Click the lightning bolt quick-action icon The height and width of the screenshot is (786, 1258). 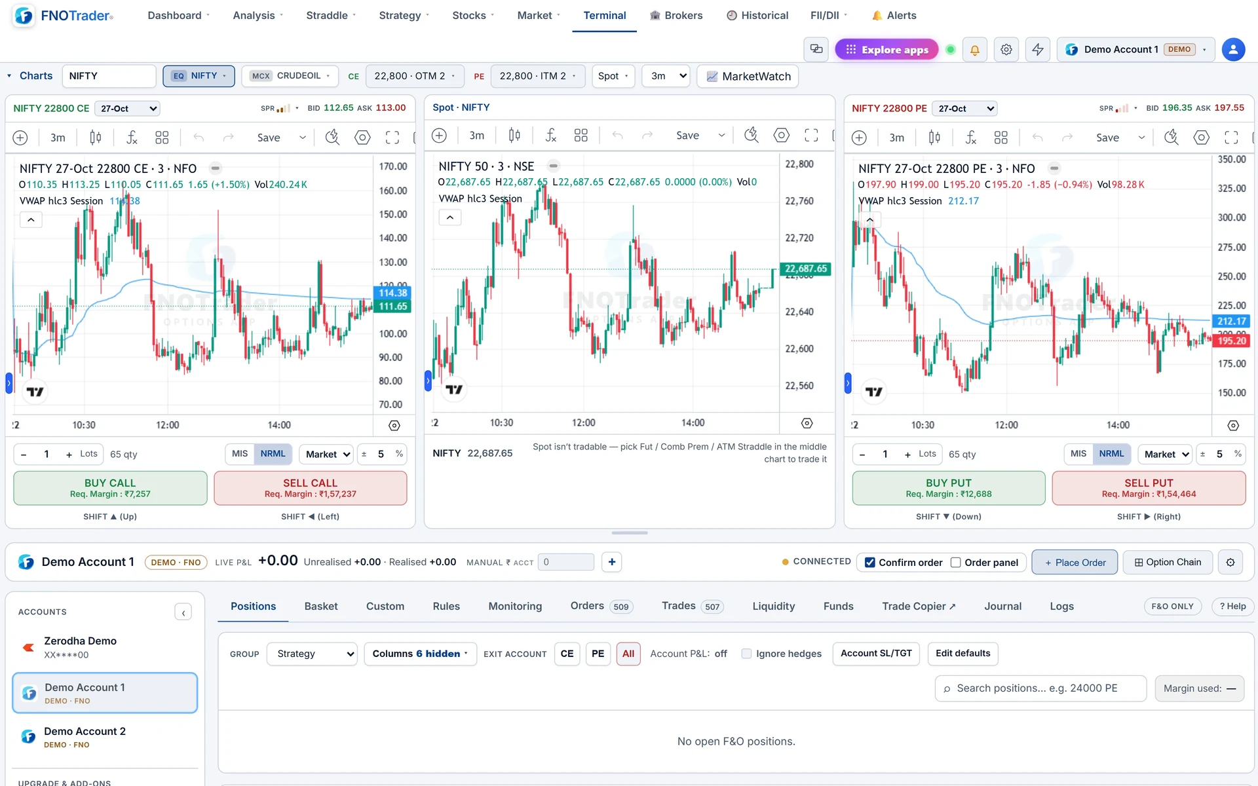pyautogui.click(x=1038, y=50)
